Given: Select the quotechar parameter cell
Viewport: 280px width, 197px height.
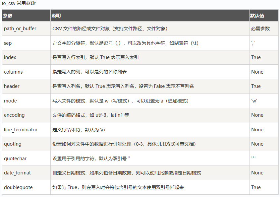Looking at the screenshot, I should [15, 159].
